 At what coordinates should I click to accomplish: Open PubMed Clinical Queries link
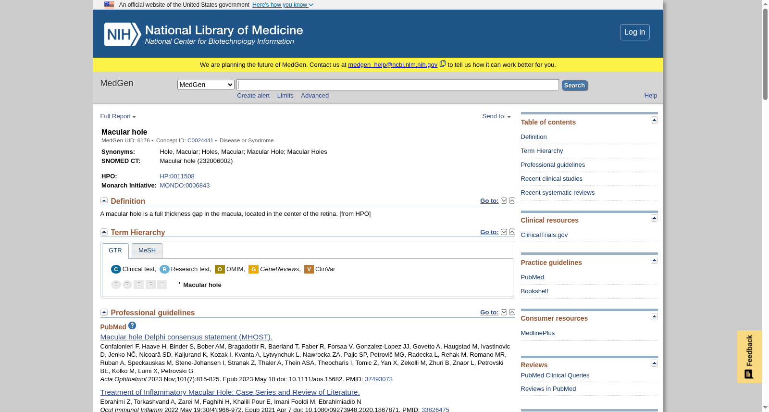[x=555, y=375]
